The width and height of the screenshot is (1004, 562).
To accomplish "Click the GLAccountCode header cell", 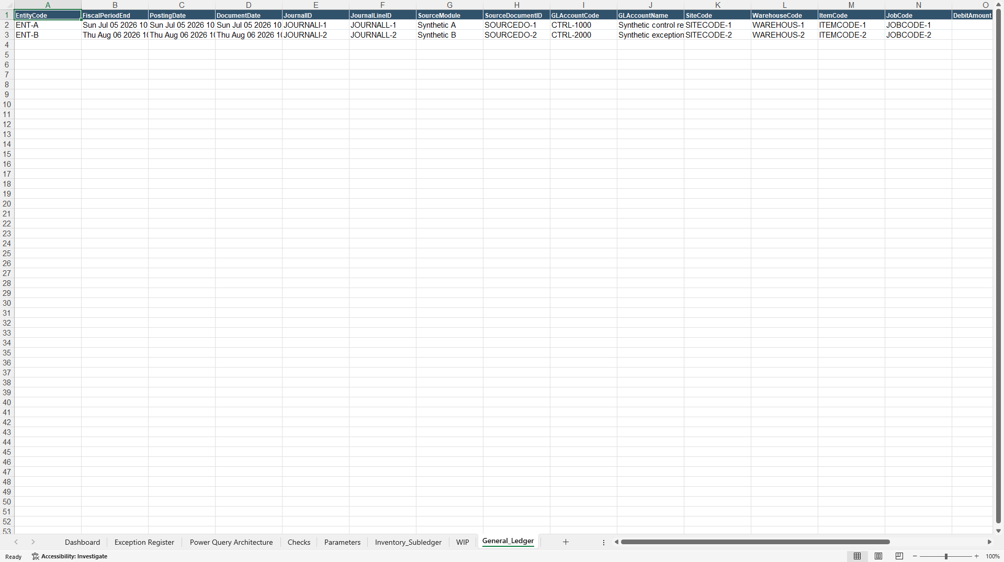I will pos(583,15).
